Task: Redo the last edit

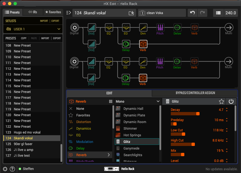Action: point(202,13)
